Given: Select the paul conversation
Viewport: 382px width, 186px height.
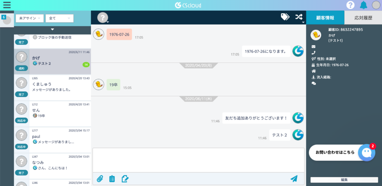Looking at the screenshot, I should point(52,140).
